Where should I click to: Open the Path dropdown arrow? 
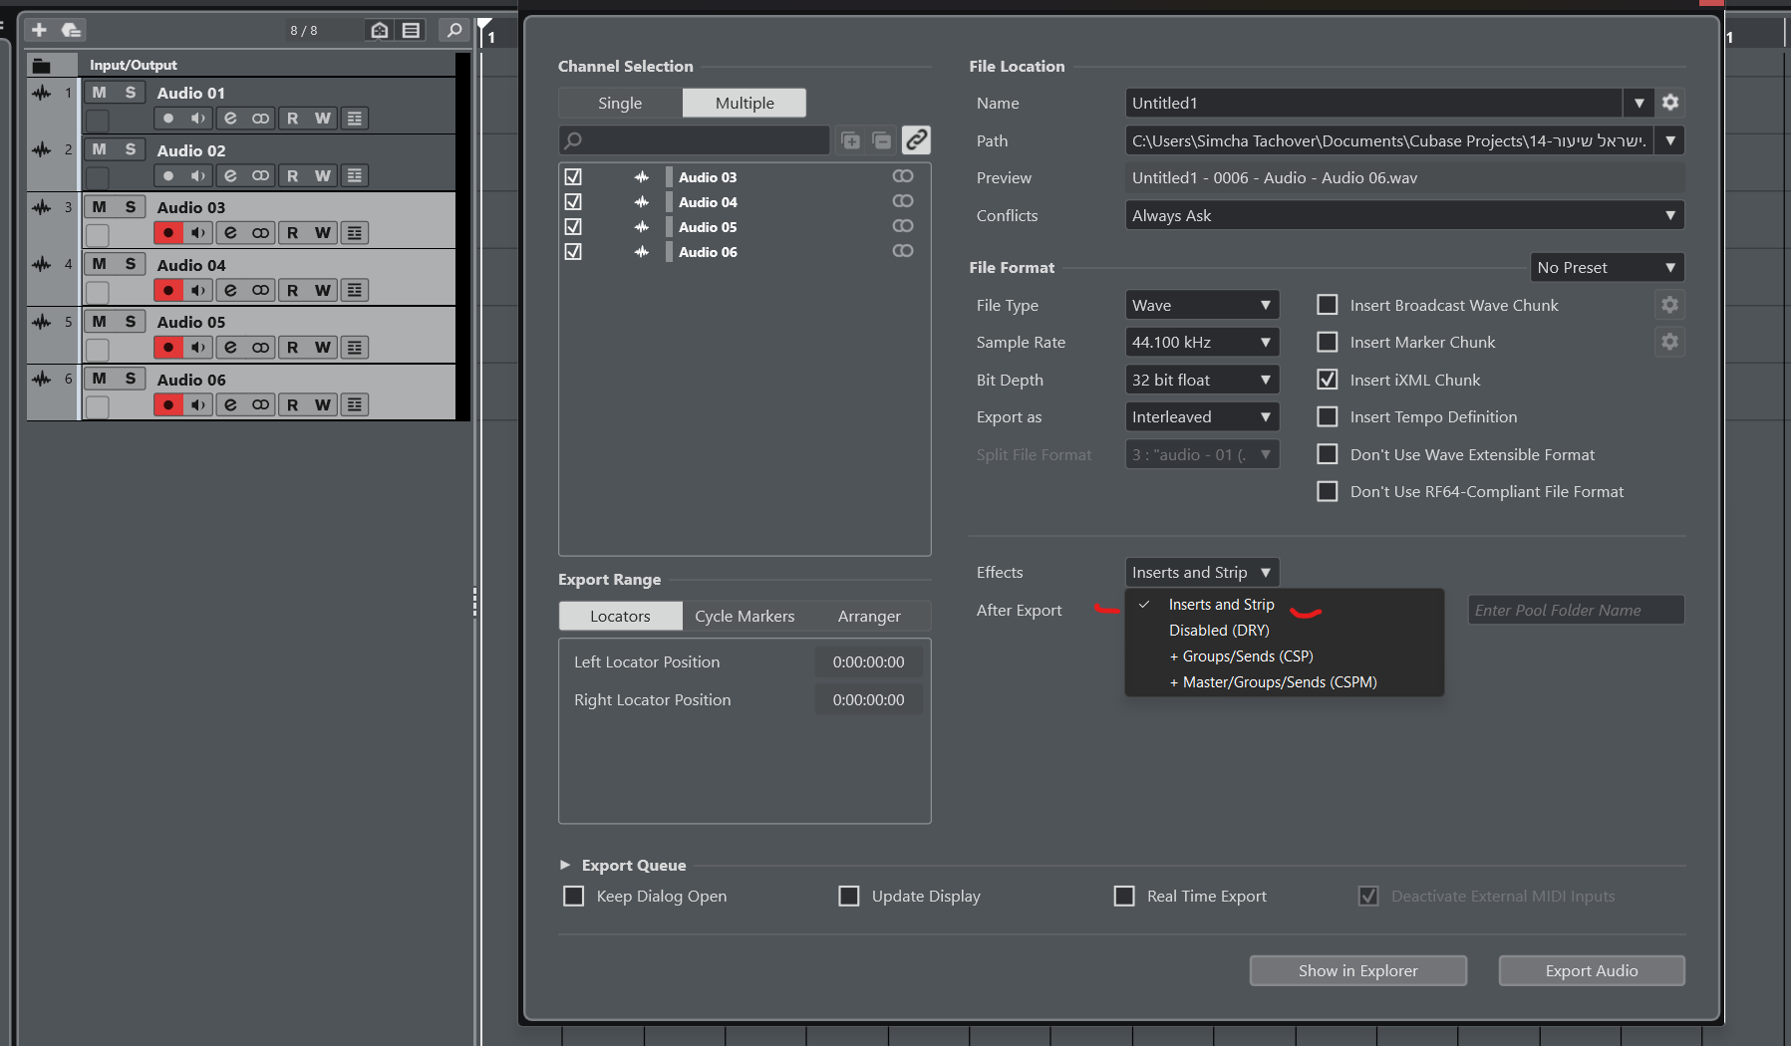click(x=1670, y=140)
